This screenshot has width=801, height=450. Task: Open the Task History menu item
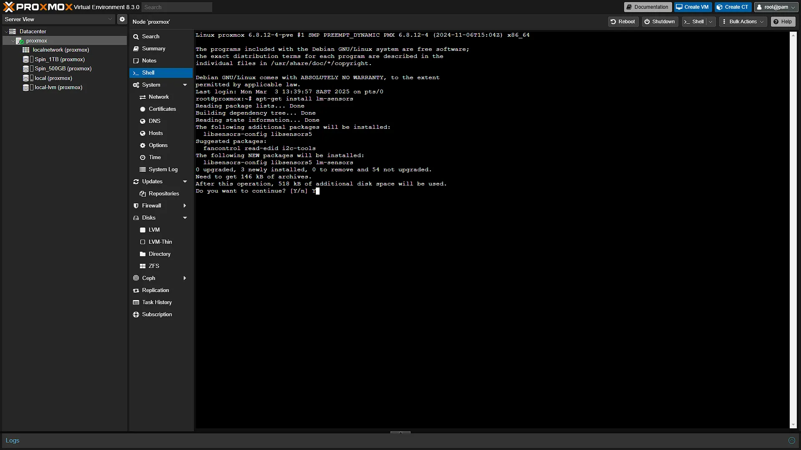point(161,302)
